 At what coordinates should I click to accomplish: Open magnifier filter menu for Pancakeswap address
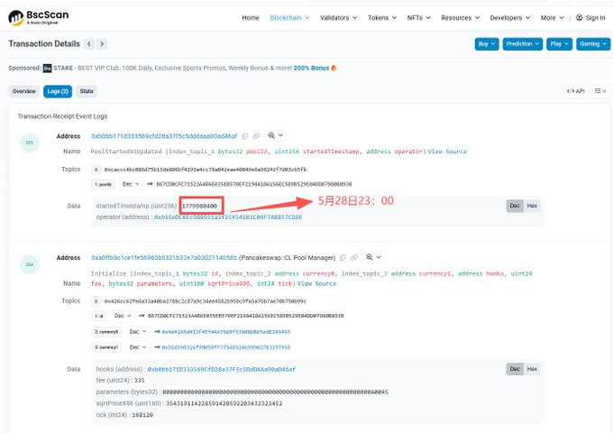click(x=373, y=257)
